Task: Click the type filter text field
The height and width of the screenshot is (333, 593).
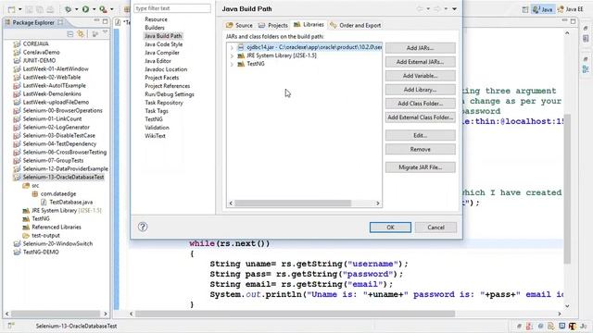Action: (172, 8)
